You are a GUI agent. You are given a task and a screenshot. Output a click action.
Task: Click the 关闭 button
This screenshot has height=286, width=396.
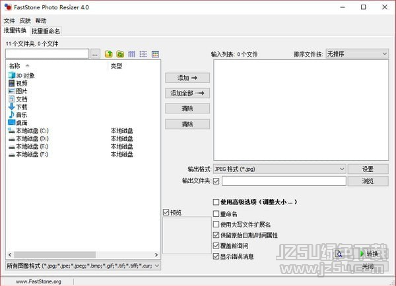(x=368, y=266)
